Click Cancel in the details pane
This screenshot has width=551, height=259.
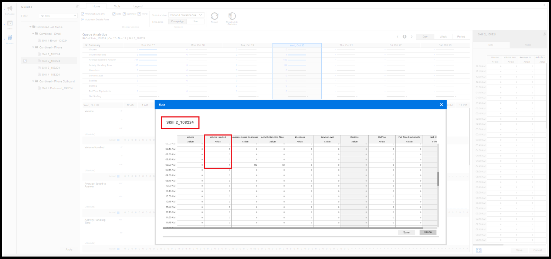tap(538, 250)
